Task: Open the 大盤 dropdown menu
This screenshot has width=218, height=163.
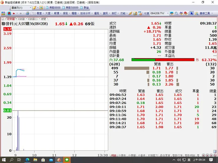Action: pos(49,13)
